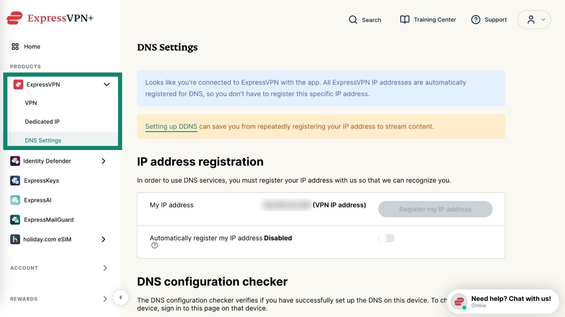
Task: Click the Training Center book icon
Action: pos(405,20)
